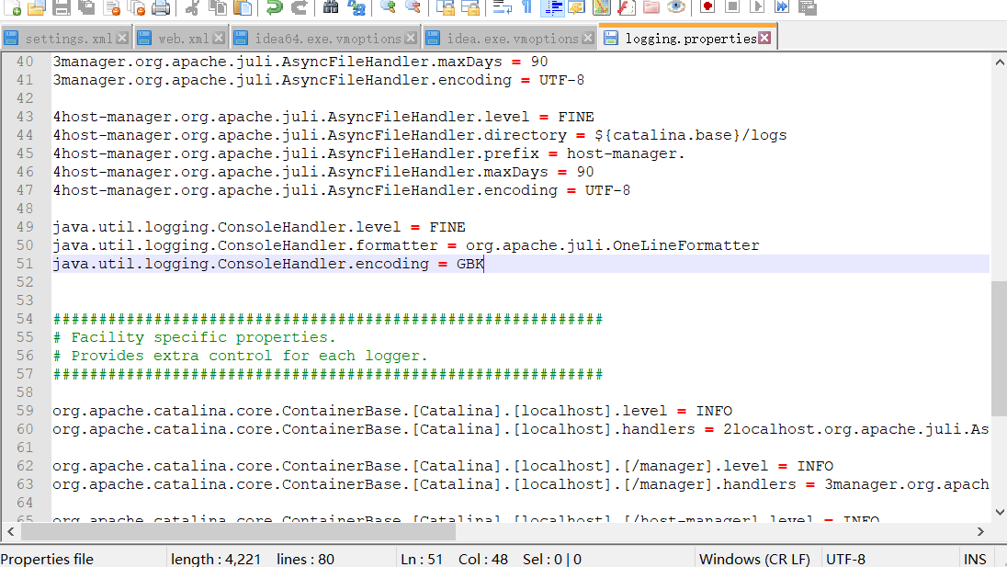Open the Replace dialog icon
Screen dimensions: 1007x567
[356, 7]
